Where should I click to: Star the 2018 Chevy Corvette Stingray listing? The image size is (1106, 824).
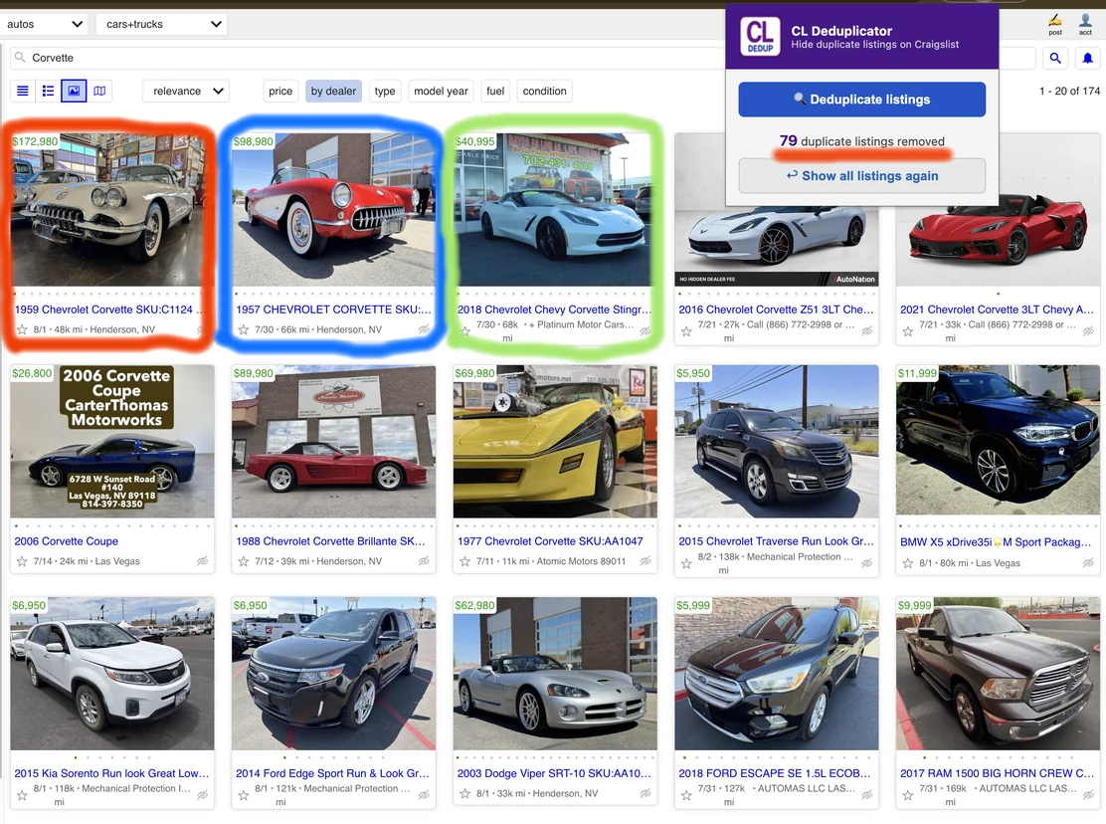coord(464,330)
